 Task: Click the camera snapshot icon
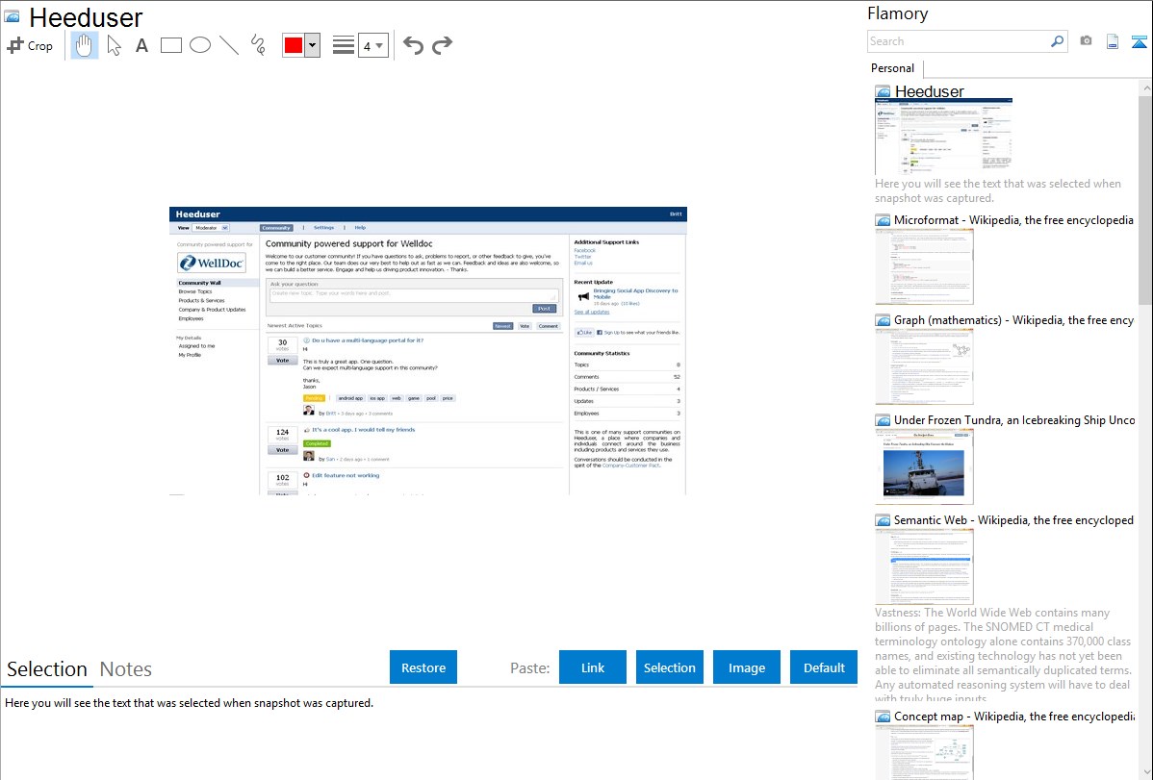(1086, 41)
